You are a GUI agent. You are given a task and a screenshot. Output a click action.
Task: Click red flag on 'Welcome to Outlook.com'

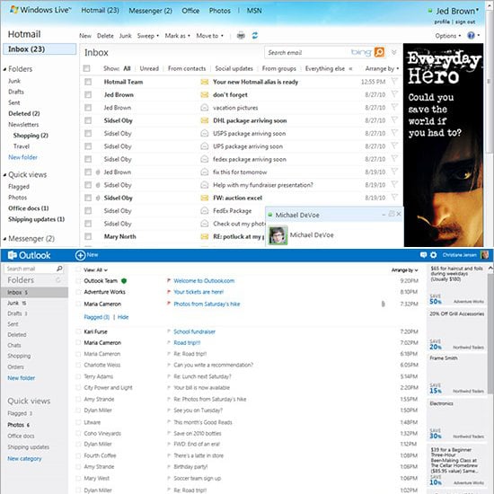[x=169, y=280]
